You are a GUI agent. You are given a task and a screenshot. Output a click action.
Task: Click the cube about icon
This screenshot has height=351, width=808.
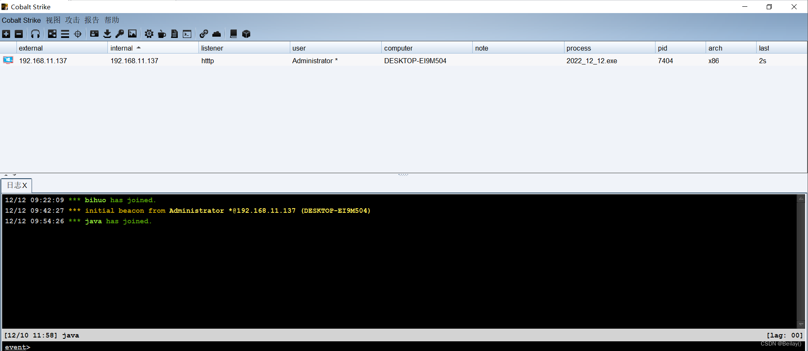[246, 34]
